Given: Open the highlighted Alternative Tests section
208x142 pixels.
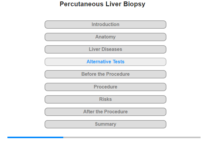Looking at the screenshot, I should click(105, 62).
